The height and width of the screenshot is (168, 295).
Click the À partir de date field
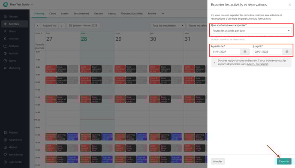tap(226, 51)
